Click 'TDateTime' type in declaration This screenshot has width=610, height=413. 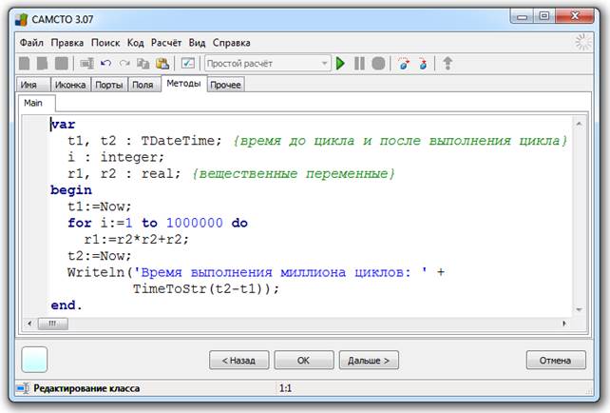tap(178, 141)
